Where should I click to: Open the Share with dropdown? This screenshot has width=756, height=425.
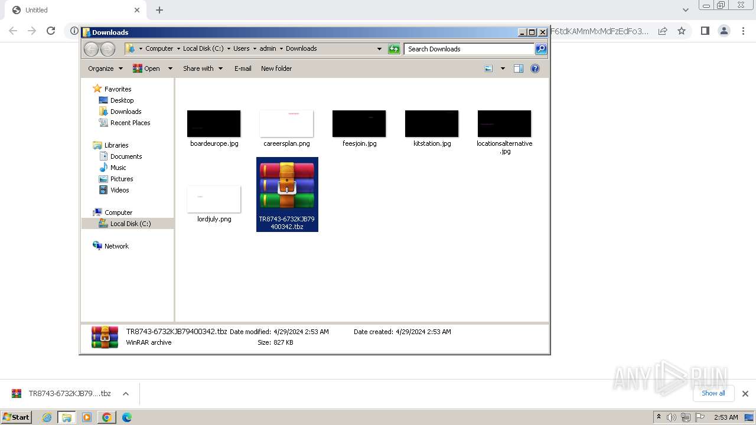click(x=203, y=68)
